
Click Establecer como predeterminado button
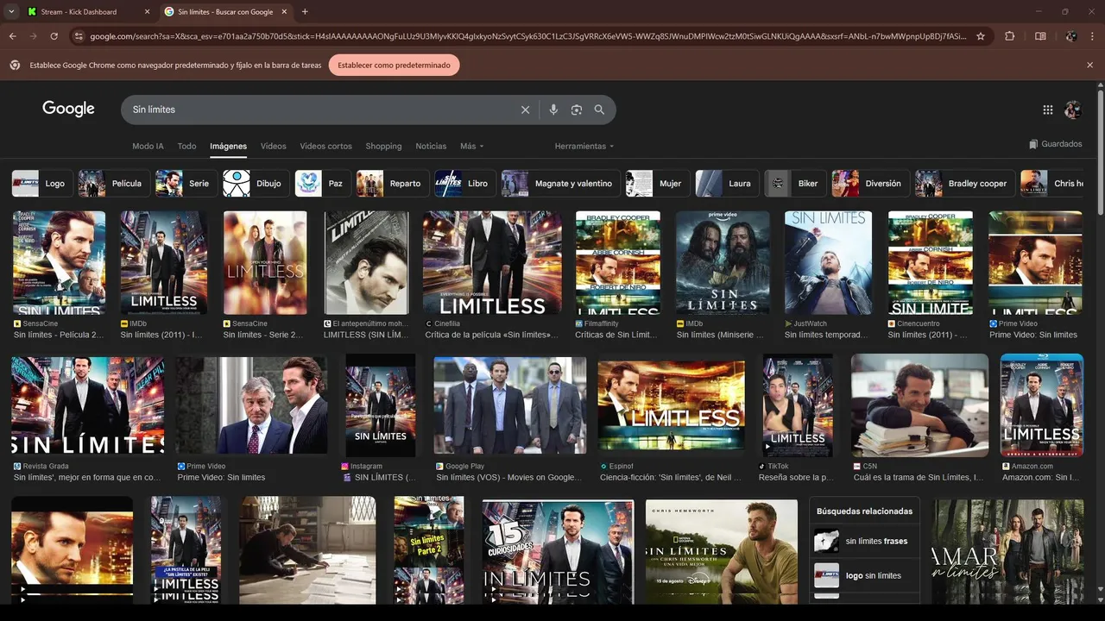pyautogui.click(x=394, y=65)
